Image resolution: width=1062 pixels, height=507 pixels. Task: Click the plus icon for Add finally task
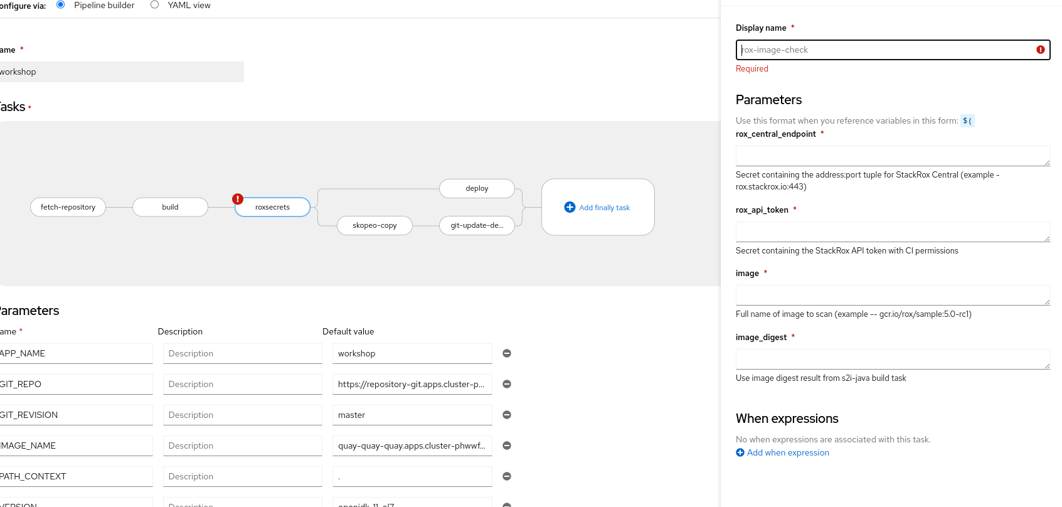[x=570, y=207]
